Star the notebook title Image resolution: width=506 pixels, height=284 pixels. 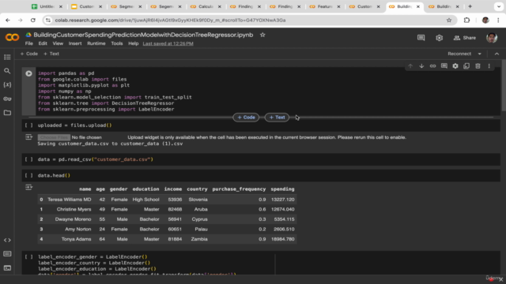point(262,35)
